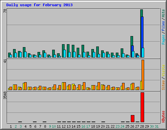Click day label '8' on the x-axis
Screen dimensions: 167x130
45,126
